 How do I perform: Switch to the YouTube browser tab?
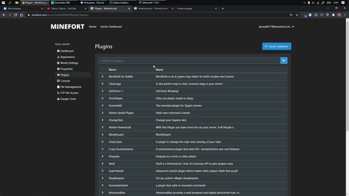point(66,9)
